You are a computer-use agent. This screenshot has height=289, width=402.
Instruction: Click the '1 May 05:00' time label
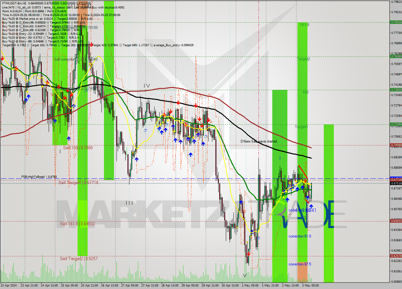(x=250, y=286)
